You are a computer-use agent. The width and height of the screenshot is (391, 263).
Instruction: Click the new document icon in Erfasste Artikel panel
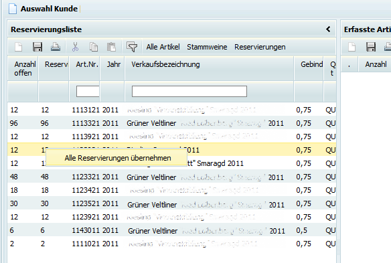pos(352,47)
